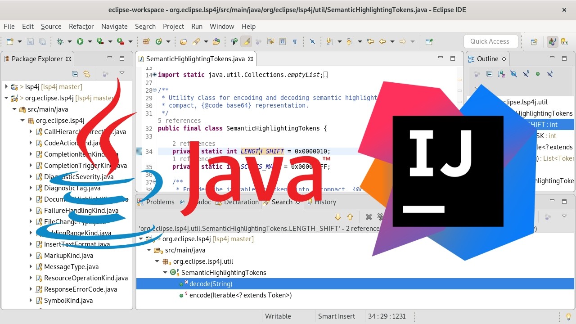Toggle Mark Occurrences highlighter button

[246, 41]
